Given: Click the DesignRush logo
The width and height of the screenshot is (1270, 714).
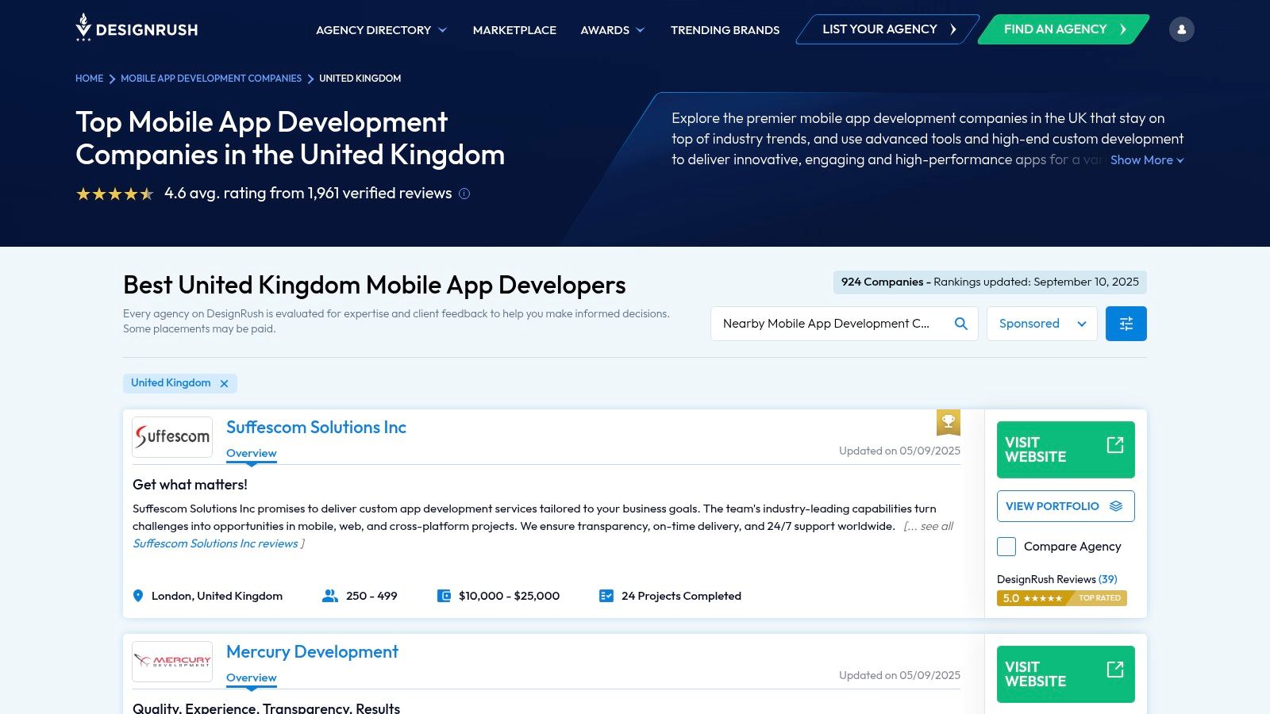Looking at the screenshot, I should point(137,29).
